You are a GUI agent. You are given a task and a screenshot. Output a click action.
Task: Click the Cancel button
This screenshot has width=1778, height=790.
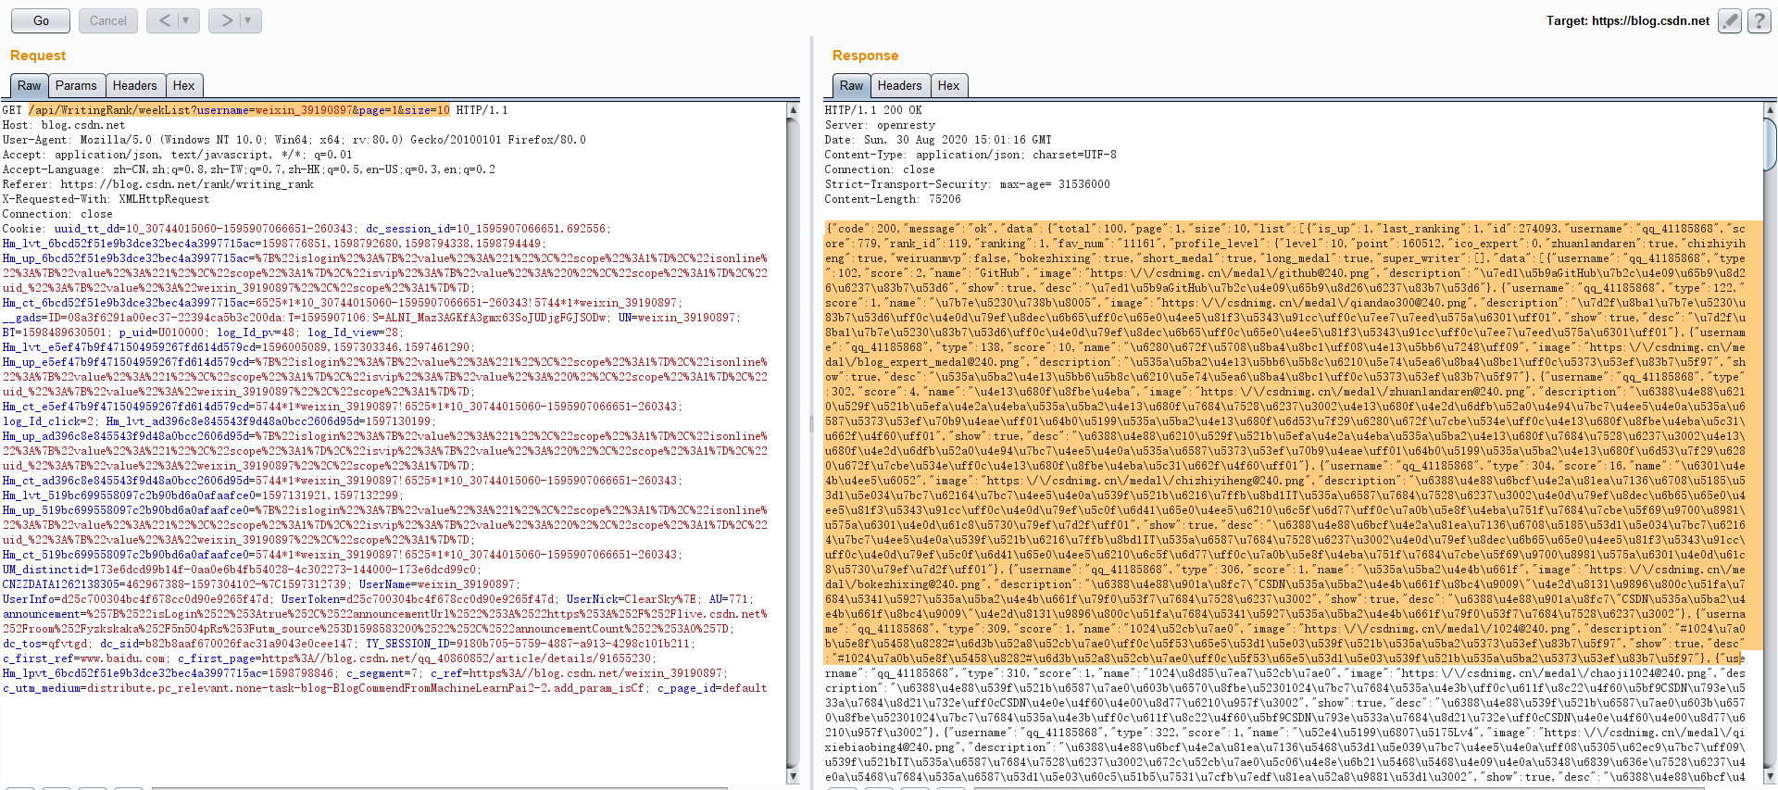108,20
